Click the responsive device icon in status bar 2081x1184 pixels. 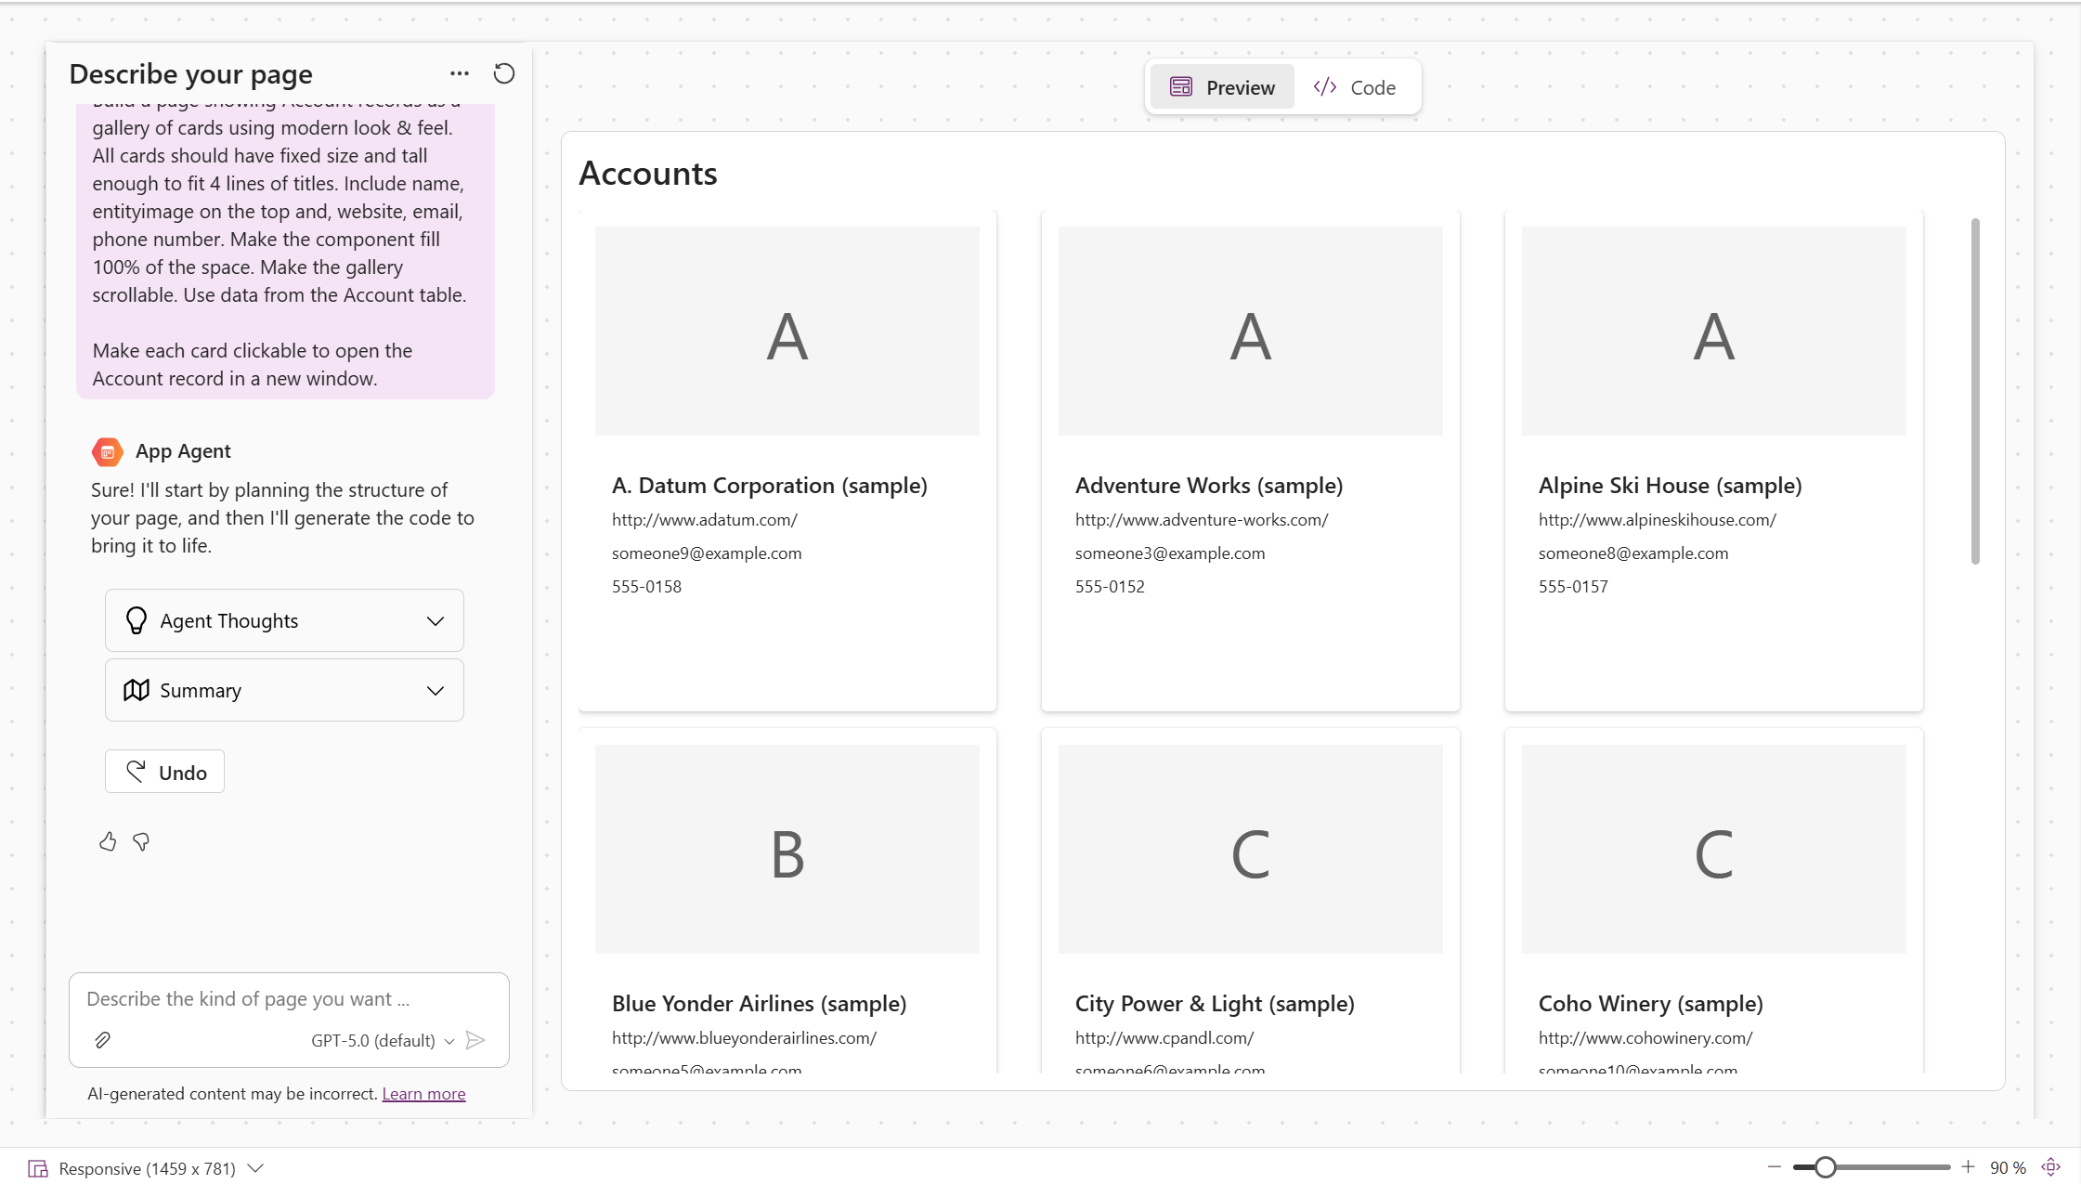point(39,1167)
